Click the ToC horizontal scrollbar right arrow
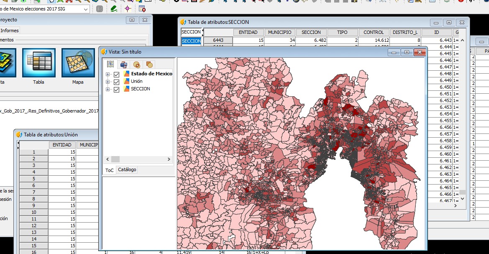This screenshot has width=489, height=254. click(x=169, y=159)
